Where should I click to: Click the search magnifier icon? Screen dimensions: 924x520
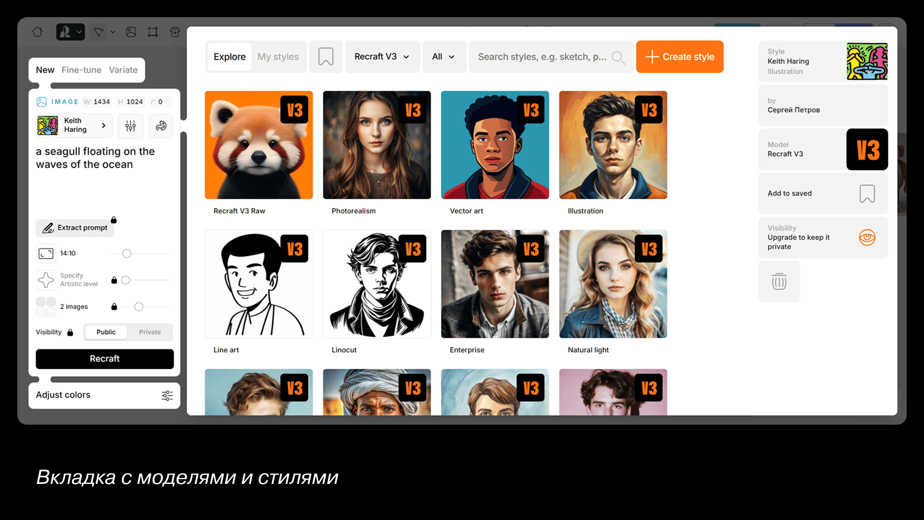click(618, 57)
